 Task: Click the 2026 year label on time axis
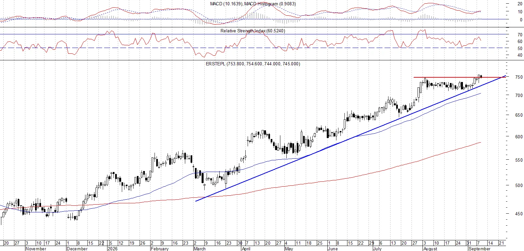tap(112, 249)
